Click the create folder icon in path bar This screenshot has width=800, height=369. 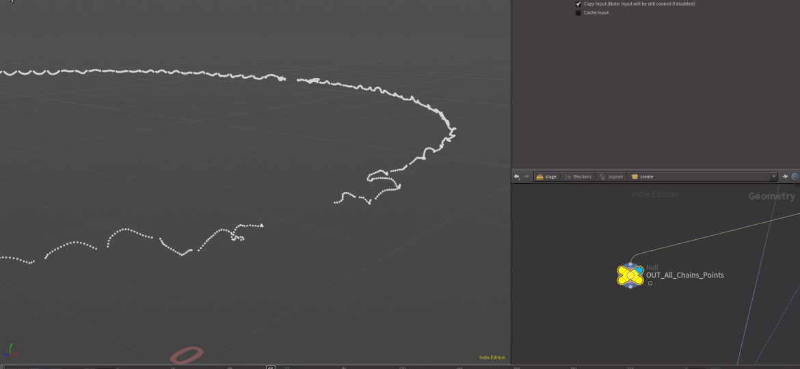[x=635, y=176]
